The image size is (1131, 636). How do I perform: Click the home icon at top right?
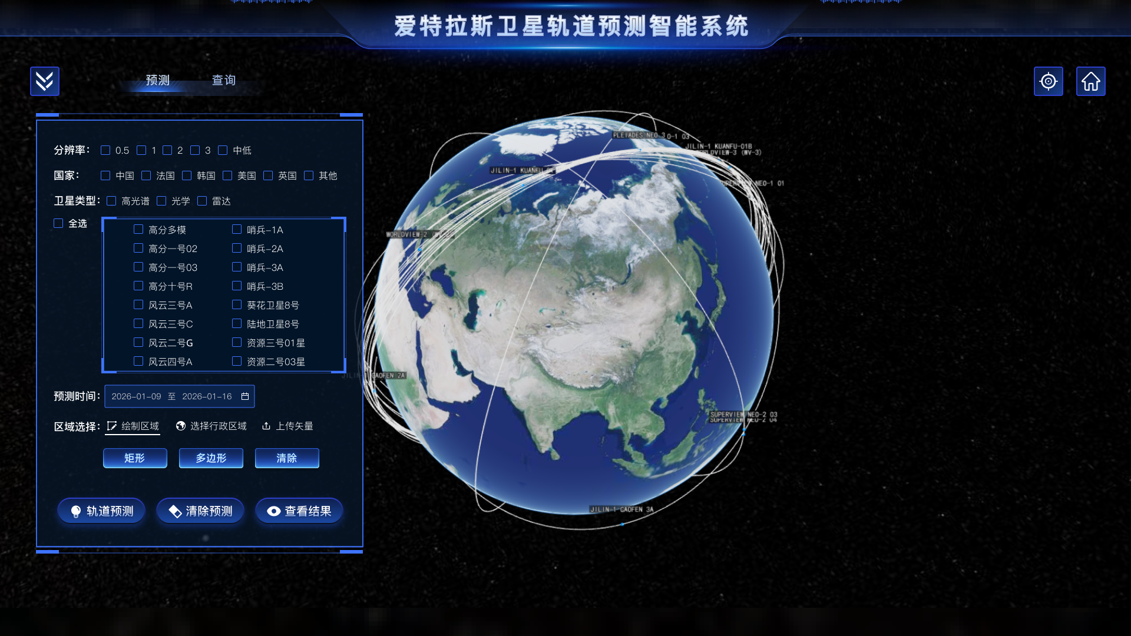[1091, 81]
